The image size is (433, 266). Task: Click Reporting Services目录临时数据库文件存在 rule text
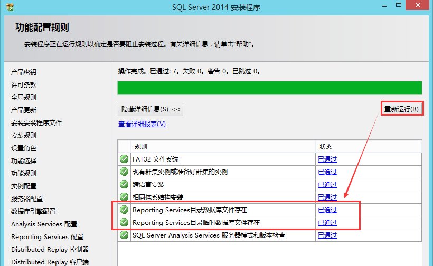tap(196, 223)
